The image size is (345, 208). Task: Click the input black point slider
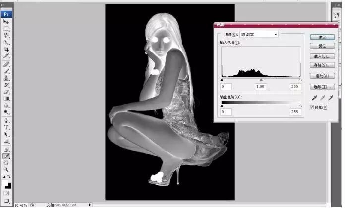pyautogui.click(x=222, y=80)
